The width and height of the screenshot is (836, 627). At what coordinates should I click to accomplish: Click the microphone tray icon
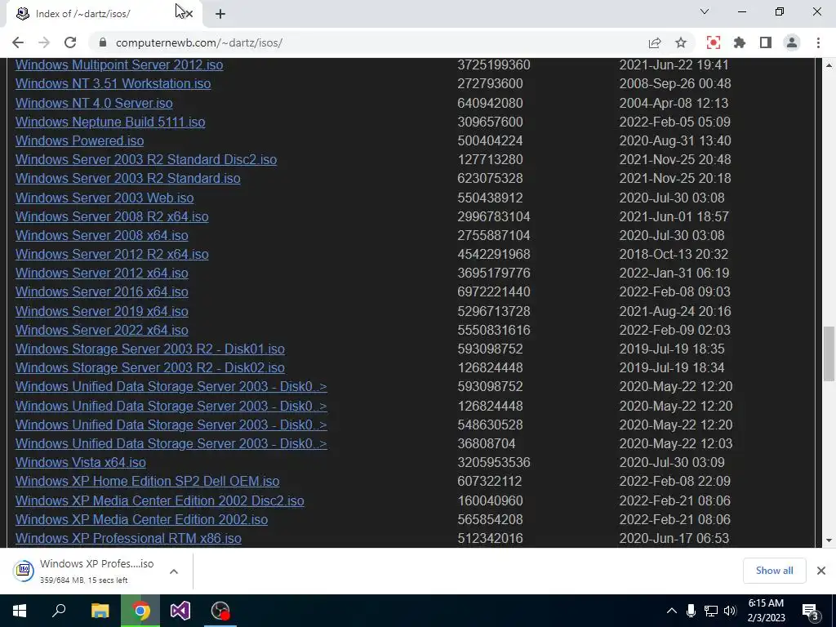(691, 611)
